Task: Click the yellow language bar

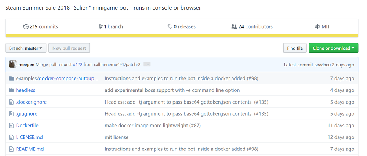Action: (x=182, y=36)
